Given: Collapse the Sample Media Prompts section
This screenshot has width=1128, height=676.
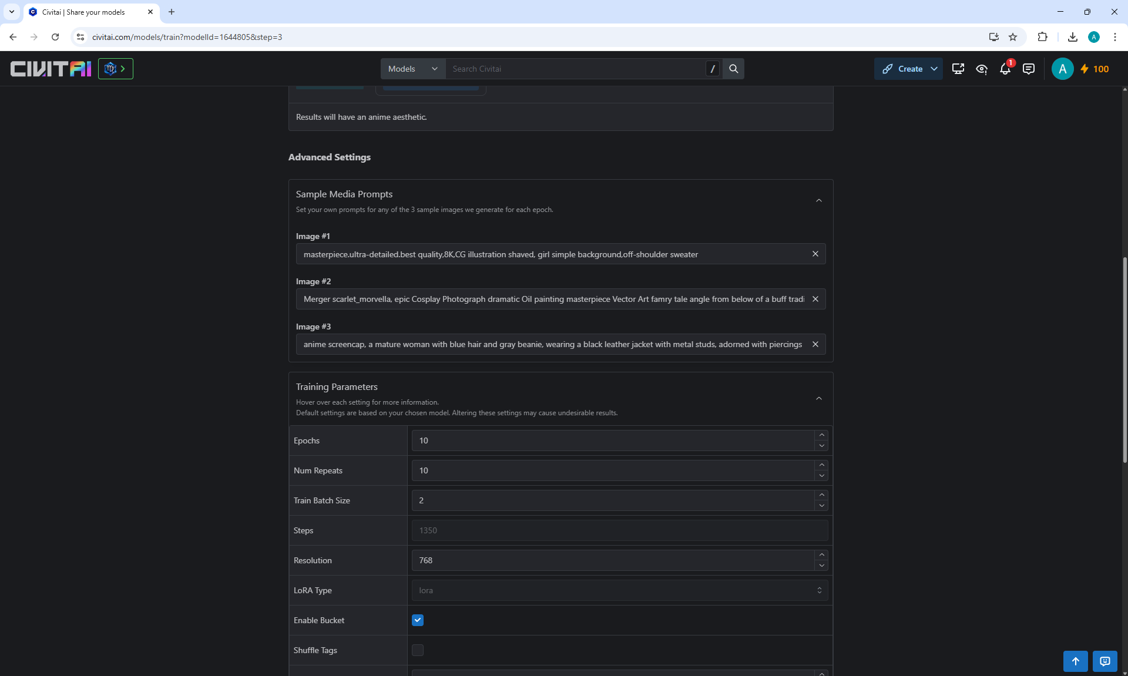Looking at the screenshot, I should click(x=818, y=201).
